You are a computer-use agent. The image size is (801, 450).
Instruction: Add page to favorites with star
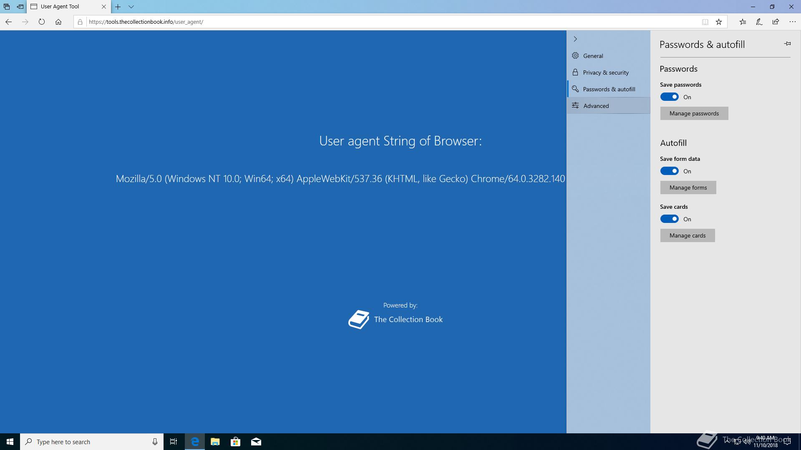[x=719, y=22]
